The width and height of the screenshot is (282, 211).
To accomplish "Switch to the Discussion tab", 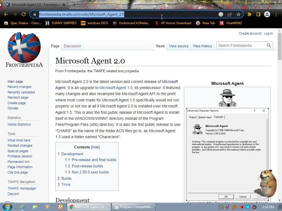I will pos(72,46).
